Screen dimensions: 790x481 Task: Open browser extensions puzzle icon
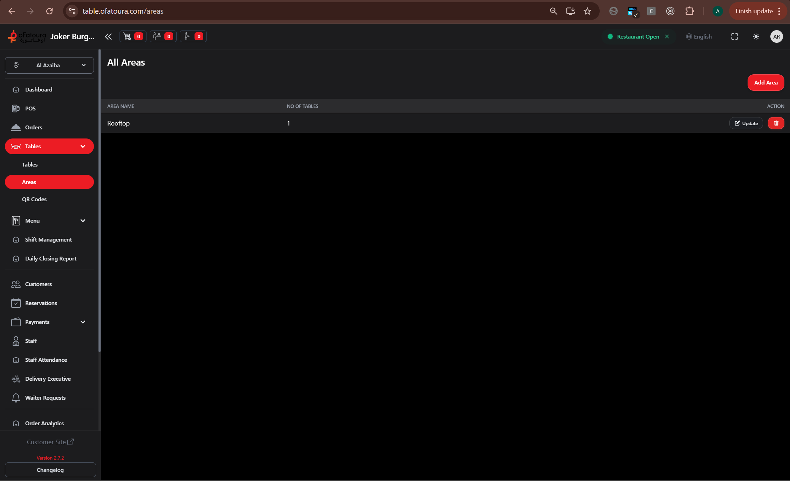coord(689,11)
